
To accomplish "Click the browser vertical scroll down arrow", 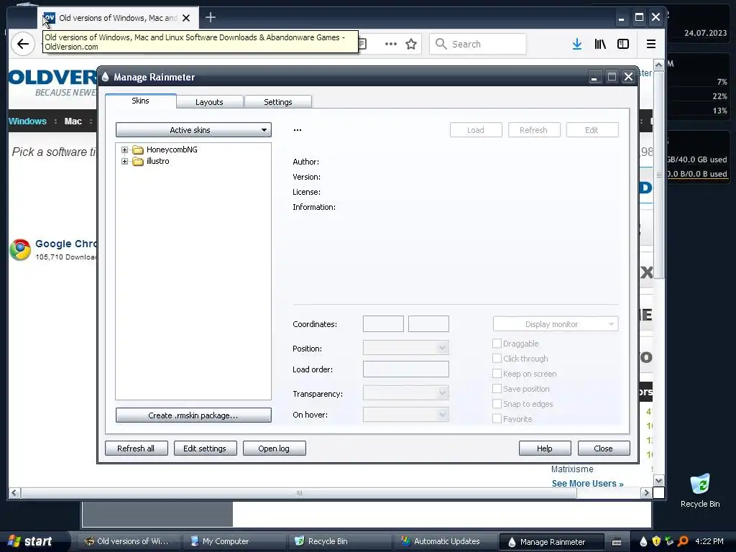I will (658, 480).
